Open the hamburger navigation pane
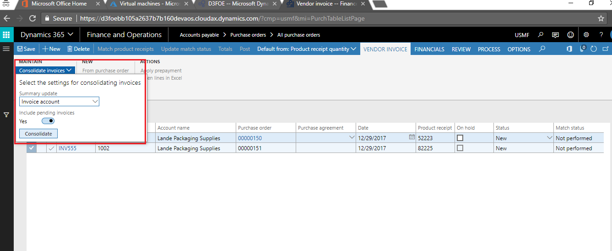This screenshot has width=612, height=251. (x=6, y=49)
